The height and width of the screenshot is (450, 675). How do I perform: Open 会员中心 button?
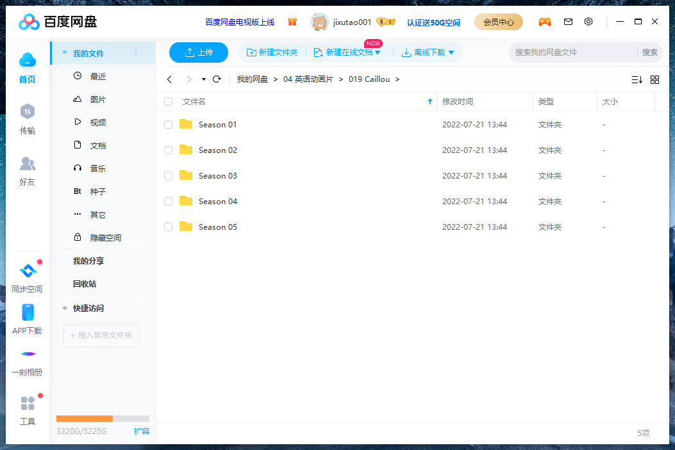click(x=499, y=22)
